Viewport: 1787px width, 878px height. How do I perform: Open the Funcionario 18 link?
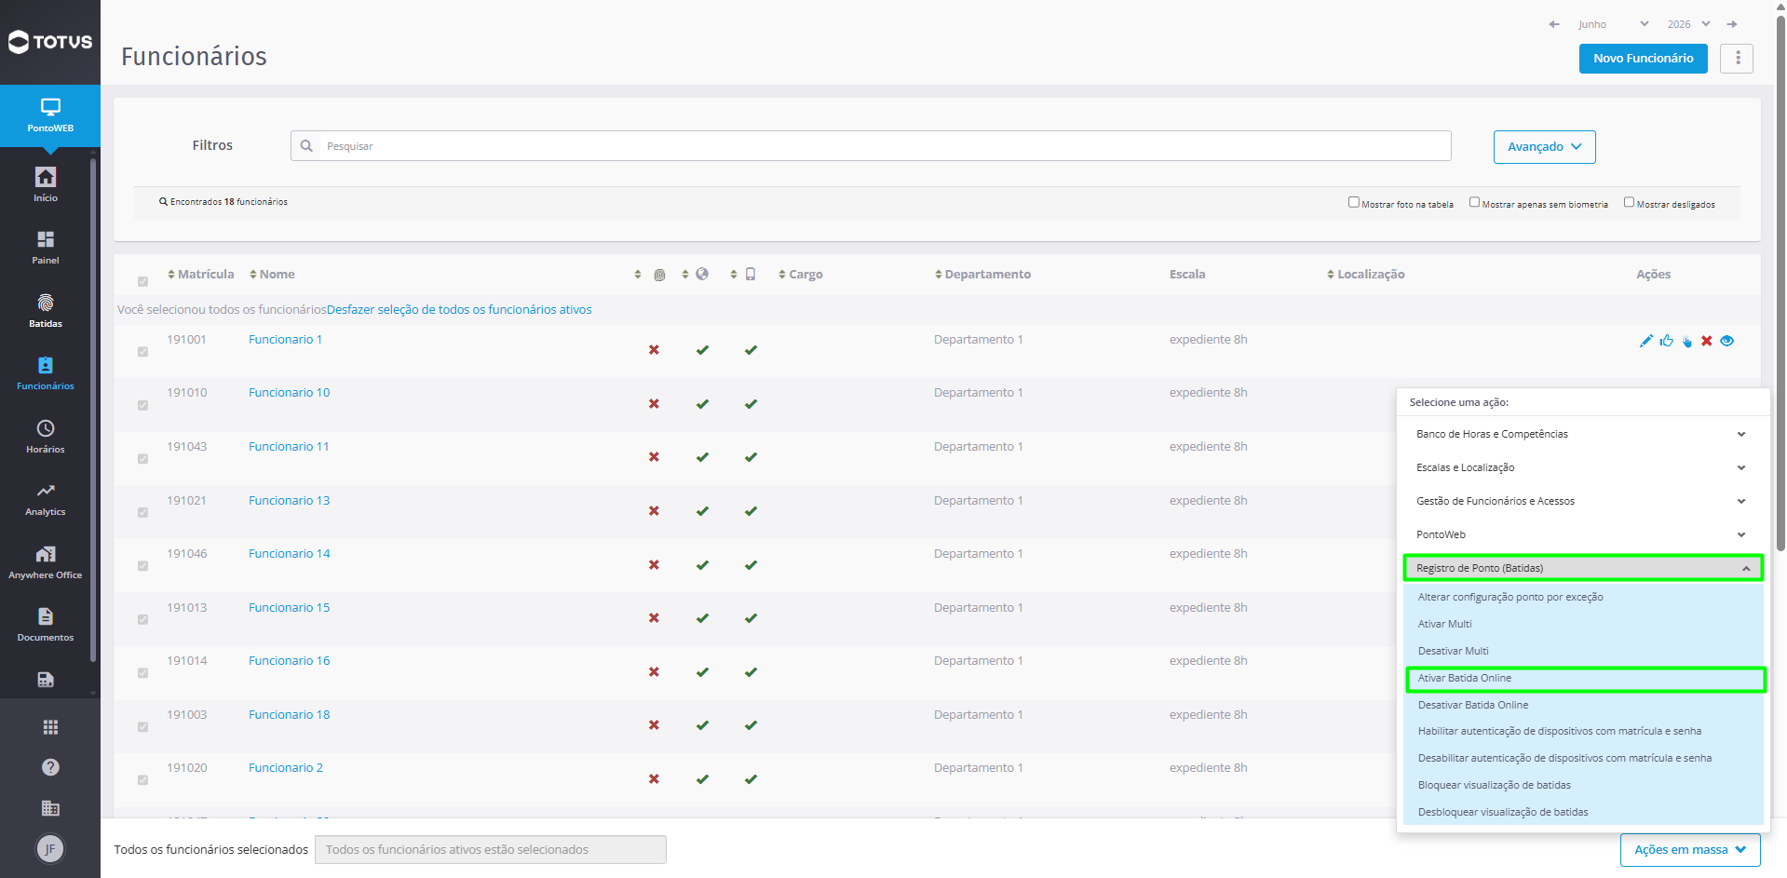[289, 714]
